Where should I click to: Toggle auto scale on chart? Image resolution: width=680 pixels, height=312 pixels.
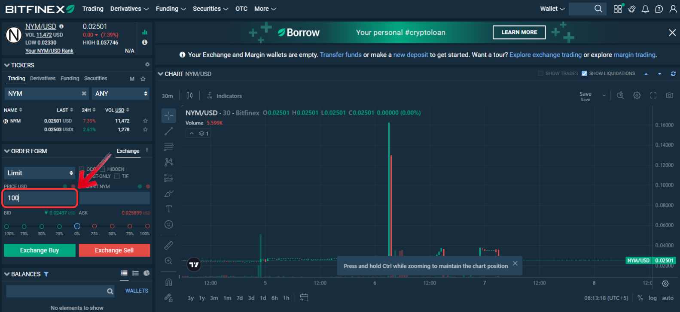[x=668, y=298]
